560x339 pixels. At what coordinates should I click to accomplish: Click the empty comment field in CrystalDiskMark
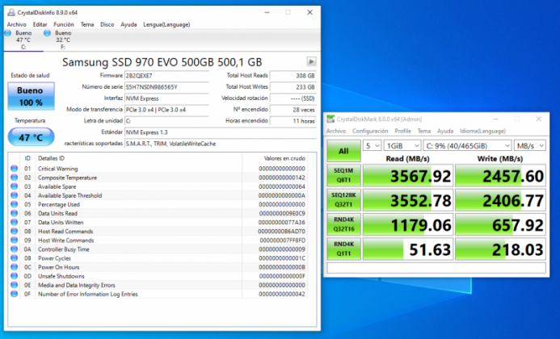coord(436,268)
